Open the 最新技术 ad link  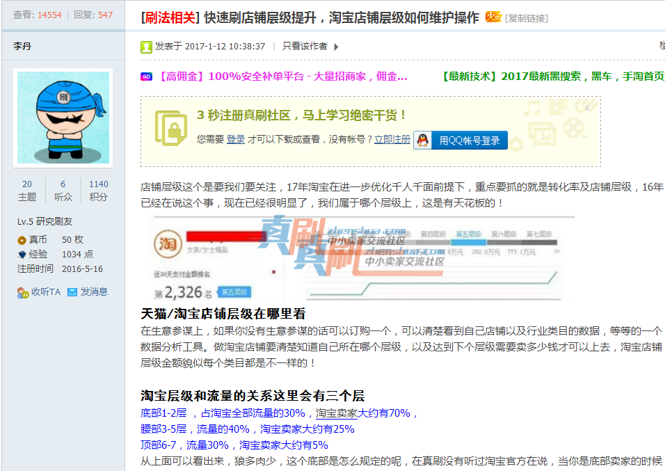[552, 77]
